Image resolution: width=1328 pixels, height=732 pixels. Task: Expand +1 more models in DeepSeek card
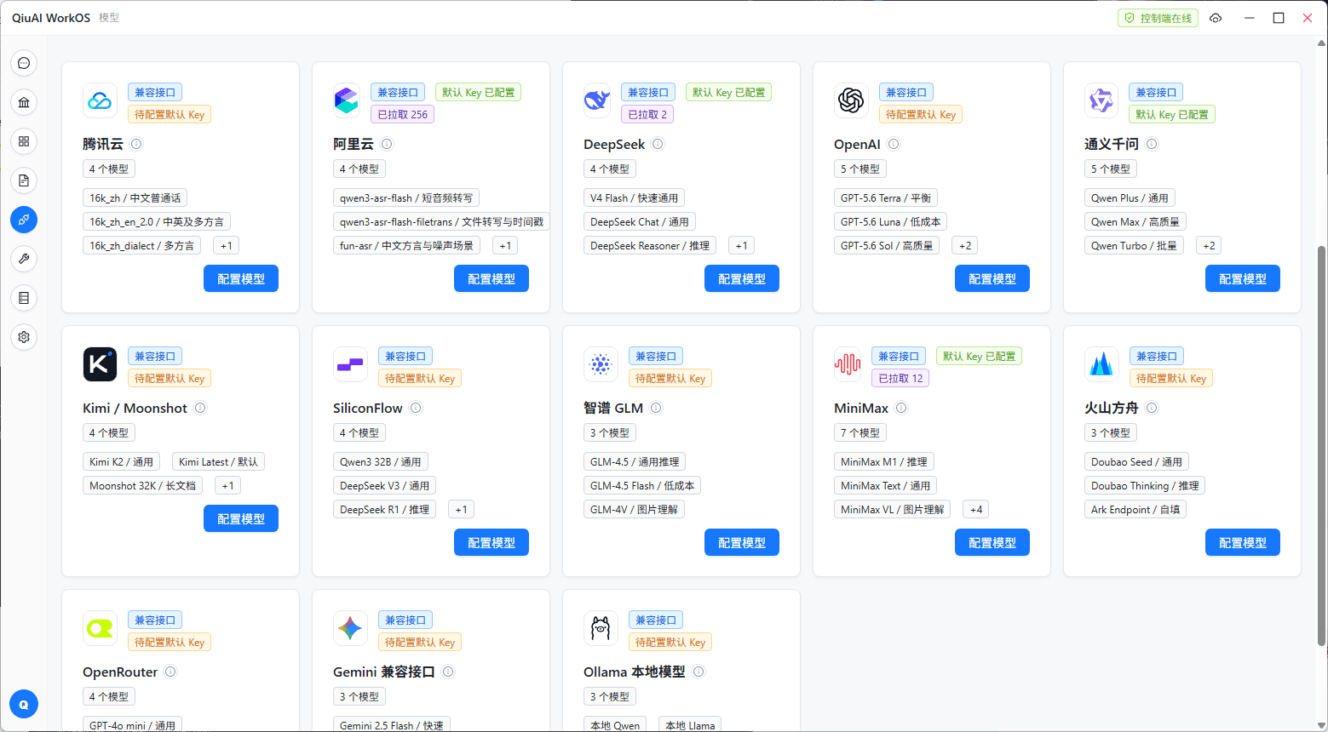[x=741, y=245]
